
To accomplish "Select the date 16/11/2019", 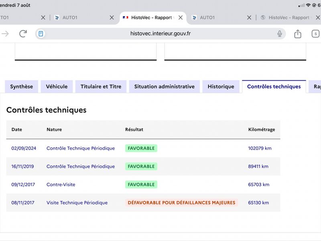I will pos(22,166).
